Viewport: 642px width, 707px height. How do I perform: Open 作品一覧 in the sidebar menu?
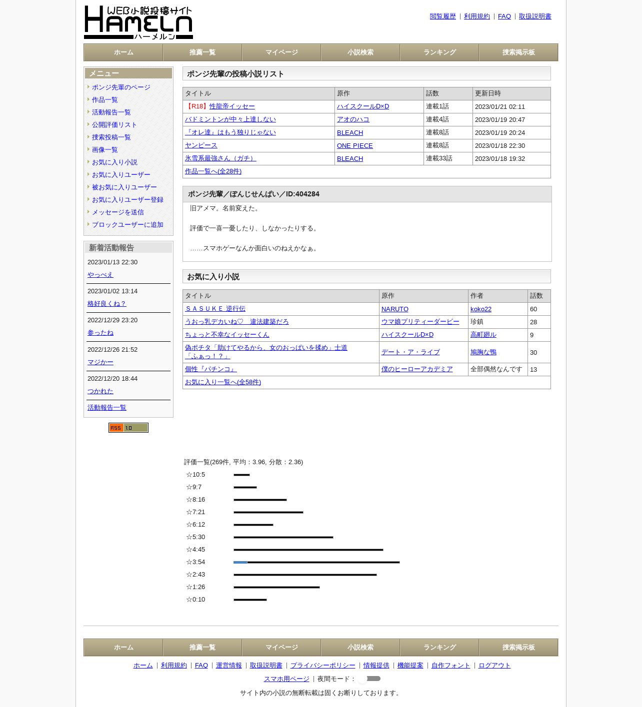coord(105,100)
